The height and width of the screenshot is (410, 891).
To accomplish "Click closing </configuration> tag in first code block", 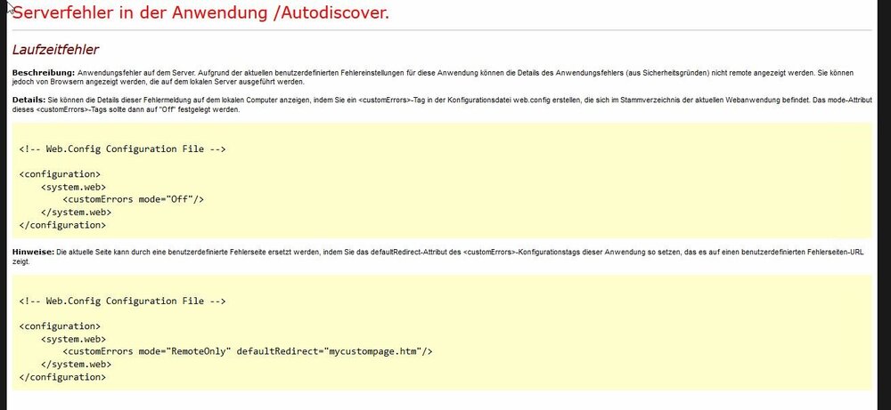I will (62, 225).
